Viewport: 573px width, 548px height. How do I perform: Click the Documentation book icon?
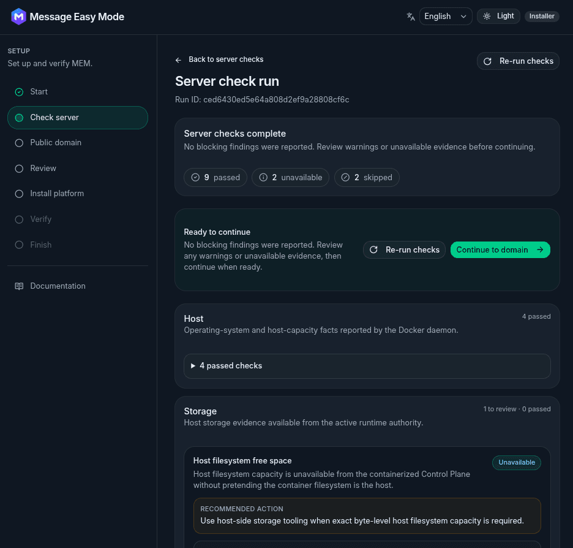[19, 286]
